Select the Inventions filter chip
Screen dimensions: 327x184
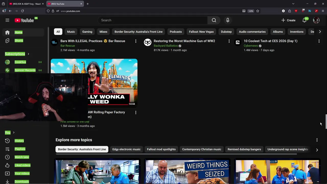click(x=297, y=32)
